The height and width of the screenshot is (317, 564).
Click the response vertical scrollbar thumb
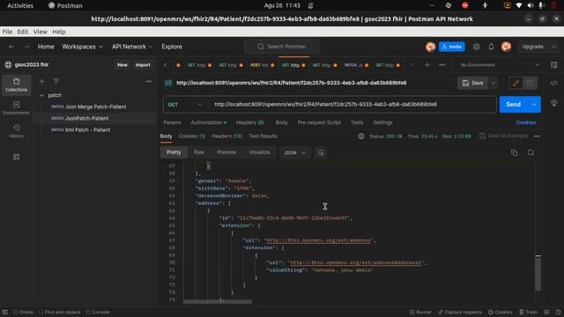coord(538,274)
